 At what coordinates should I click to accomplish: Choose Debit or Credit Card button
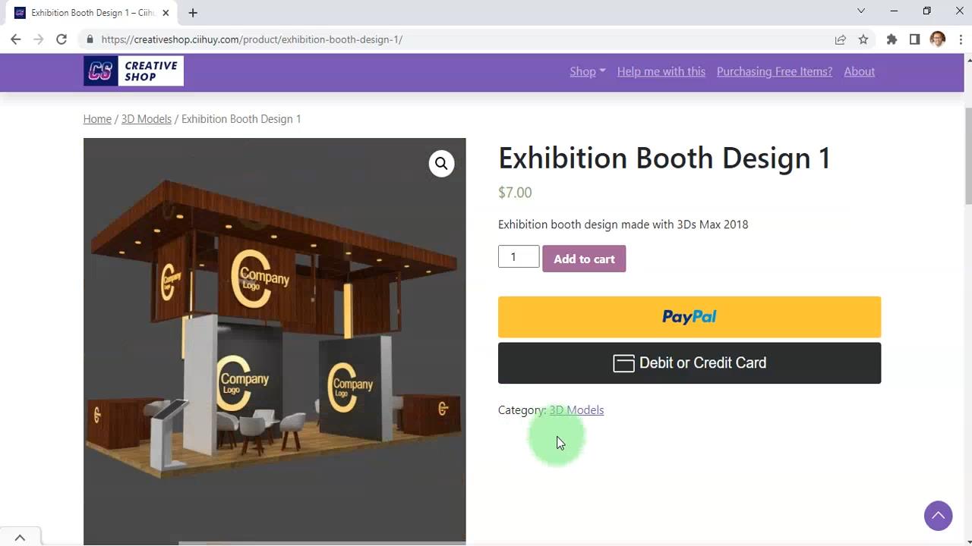[690, 363]
